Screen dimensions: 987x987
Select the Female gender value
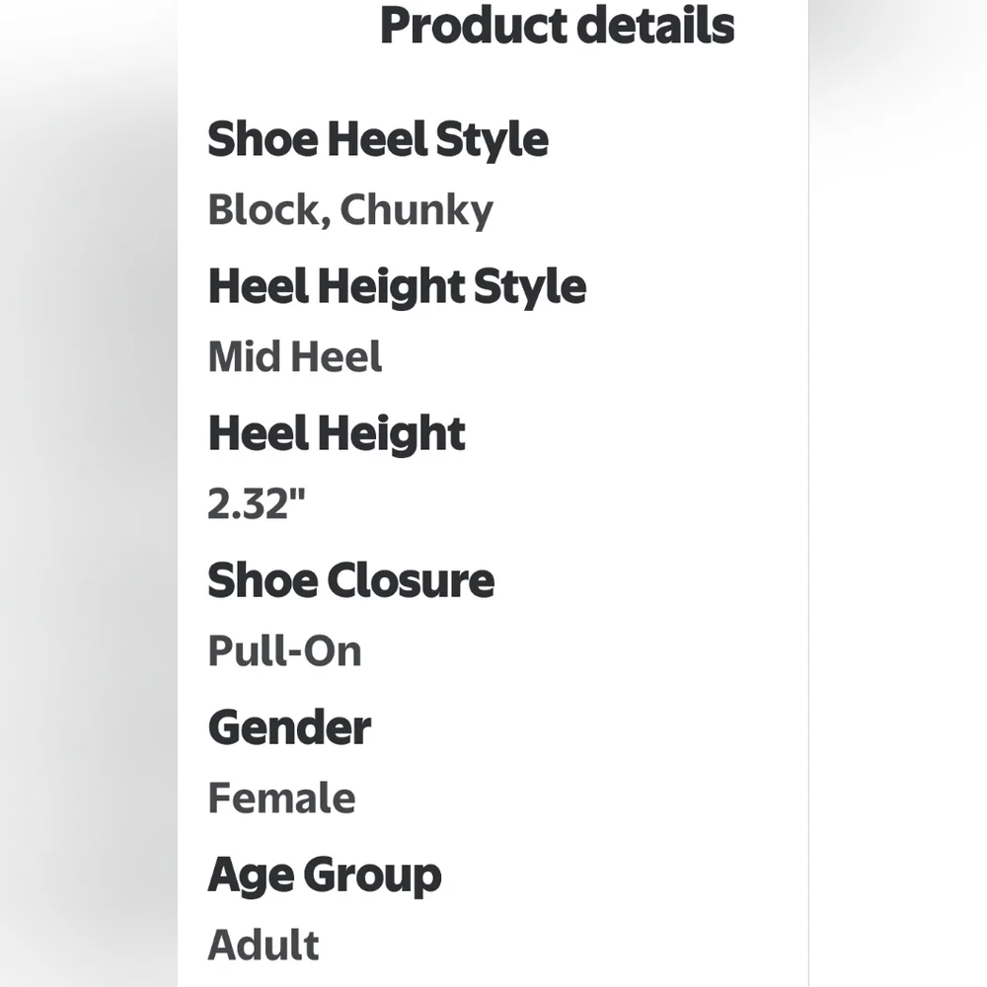pyautogui.click(x=281, y=798)
